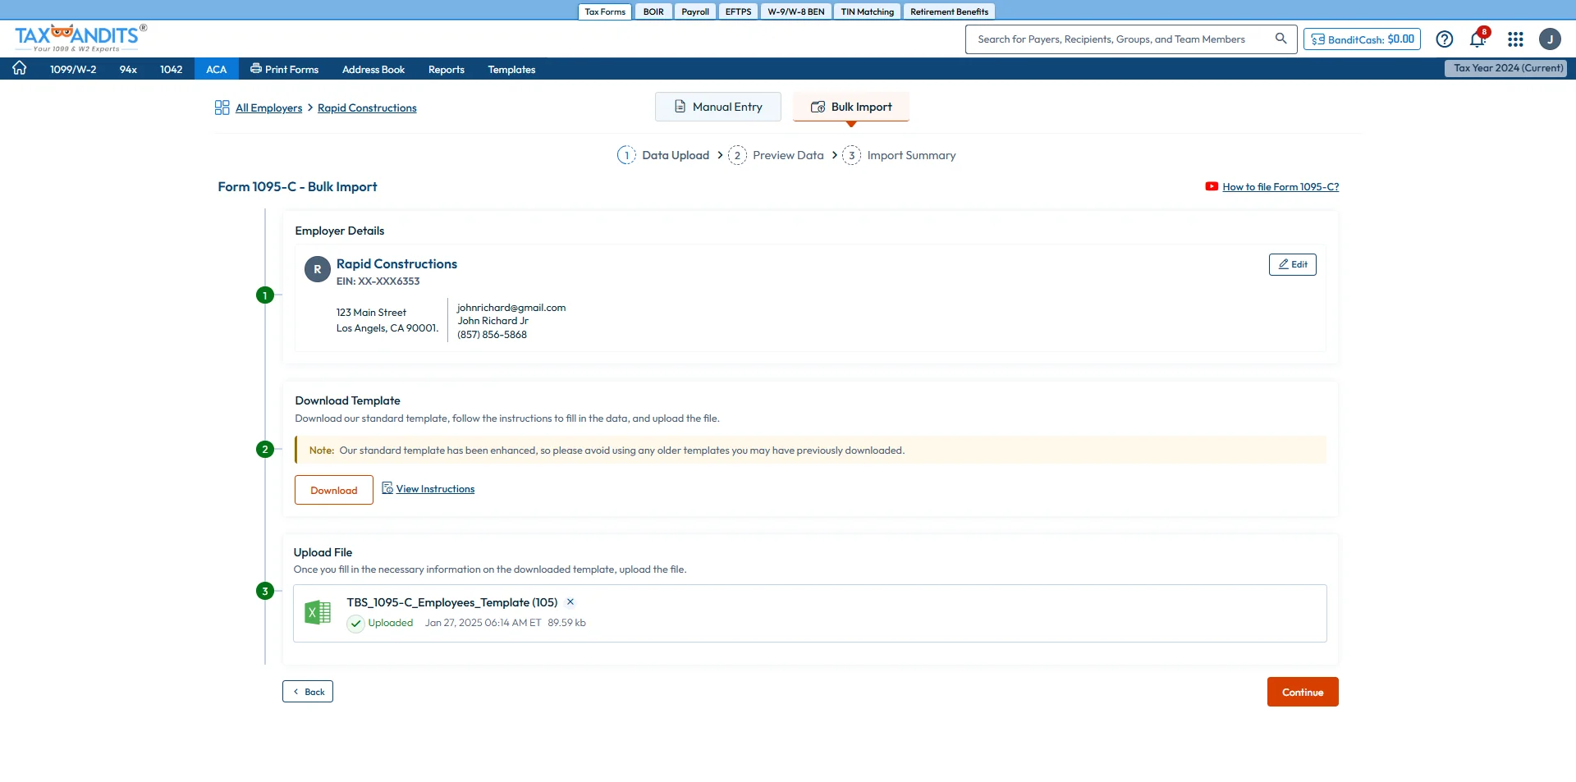Open the TIN Matching top tab
This screenshot has width=1576, height=782.
coord(868,11)
